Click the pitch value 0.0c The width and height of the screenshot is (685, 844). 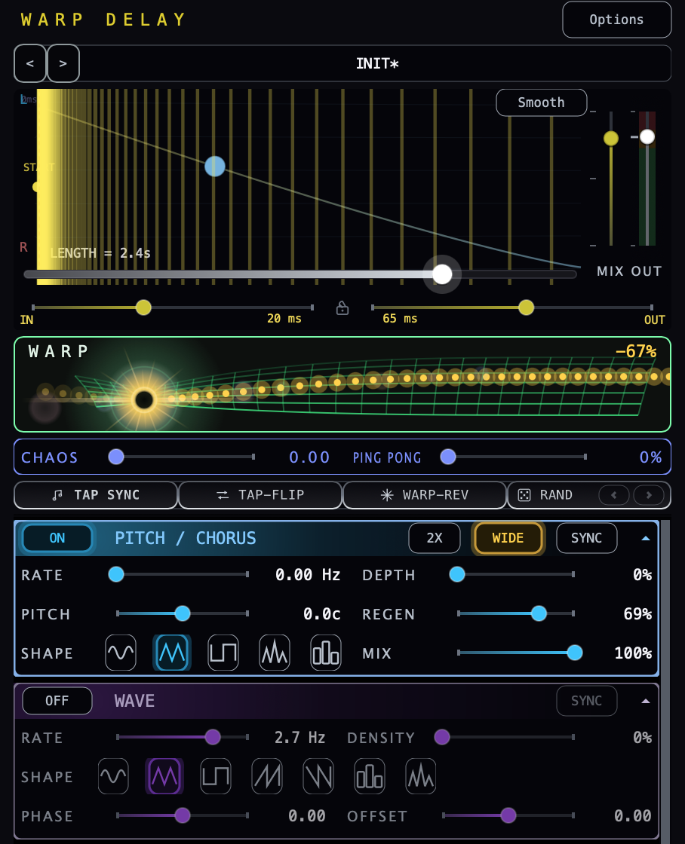click(x=321, y=614)
